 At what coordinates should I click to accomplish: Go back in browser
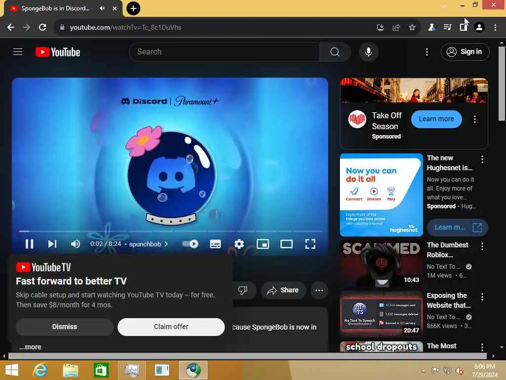pyautogui.click(x=11, y=27)
